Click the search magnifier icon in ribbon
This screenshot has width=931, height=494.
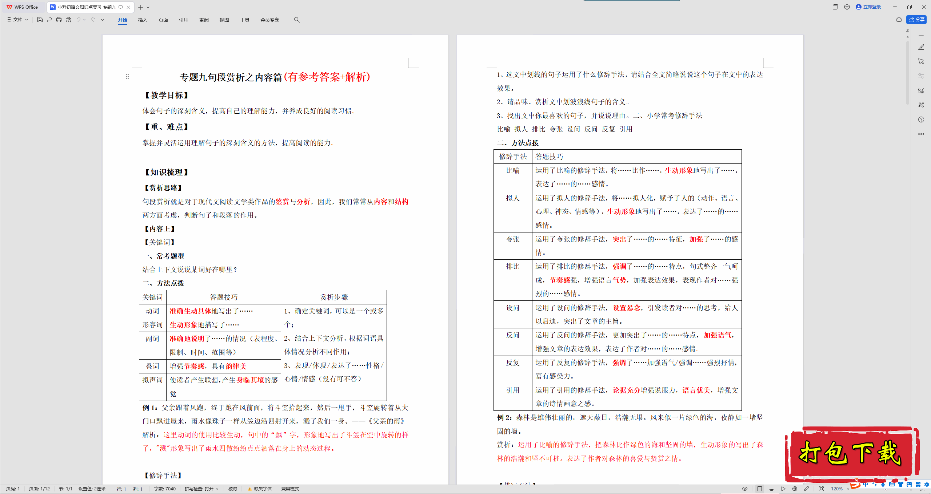tap(297, 20)
